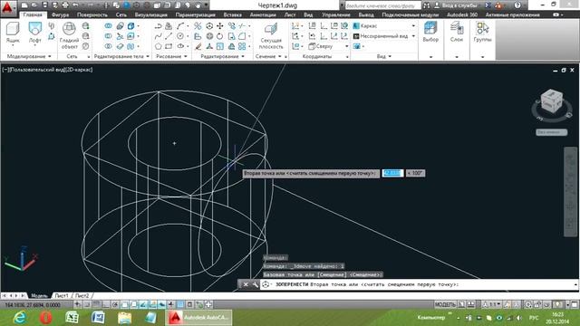580x326 pixels.
Task: Select the 3D Move cross-arrows tool
Action: 220,26
